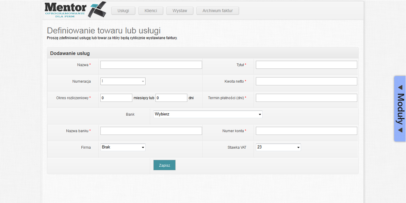Click the Nazwa input field
This screenshot has width=406, height=203.
(151, 65)
